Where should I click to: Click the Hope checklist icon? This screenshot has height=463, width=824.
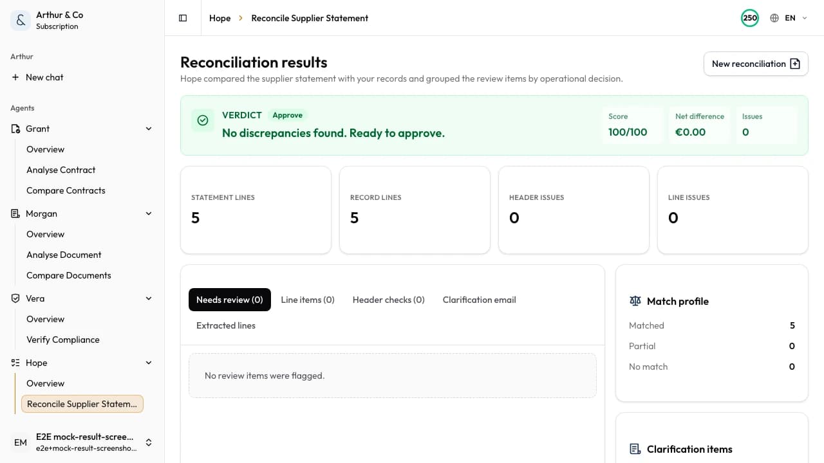pyautogui.click(x=15, y=363)
